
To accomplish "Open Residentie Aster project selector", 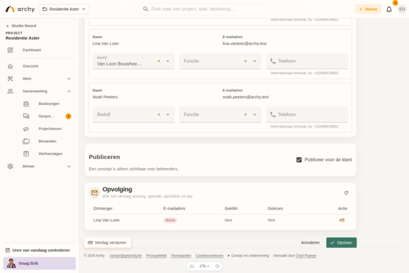I will pos(64,9).
